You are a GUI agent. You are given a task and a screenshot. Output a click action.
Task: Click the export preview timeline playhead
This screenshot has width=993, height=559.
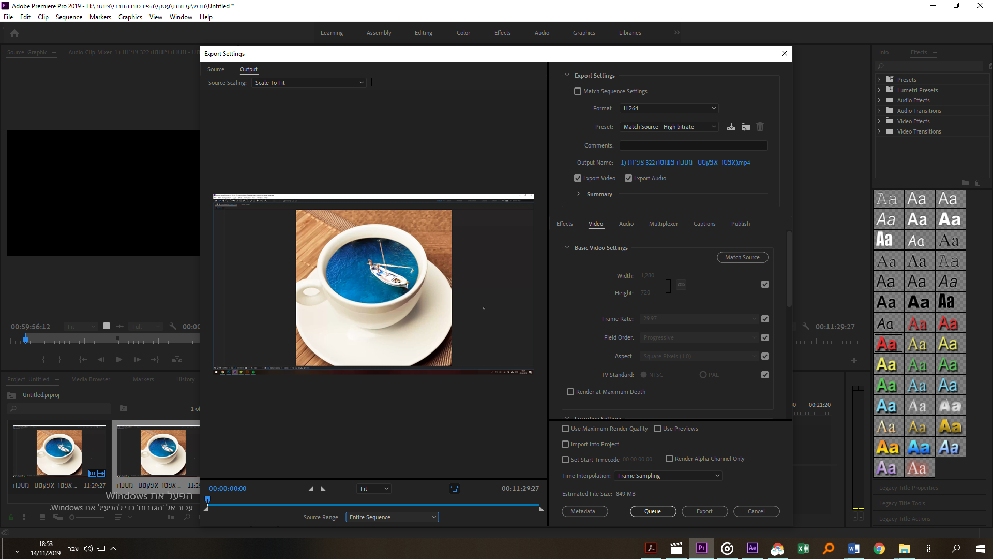pos(208,500)
